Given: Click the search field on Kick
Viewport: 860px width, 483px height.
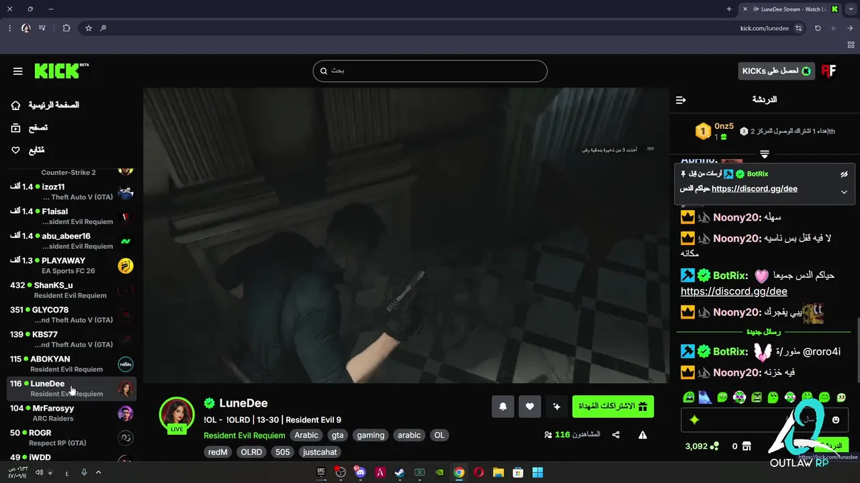Looking at the screenshot, I should pos(430,70).
